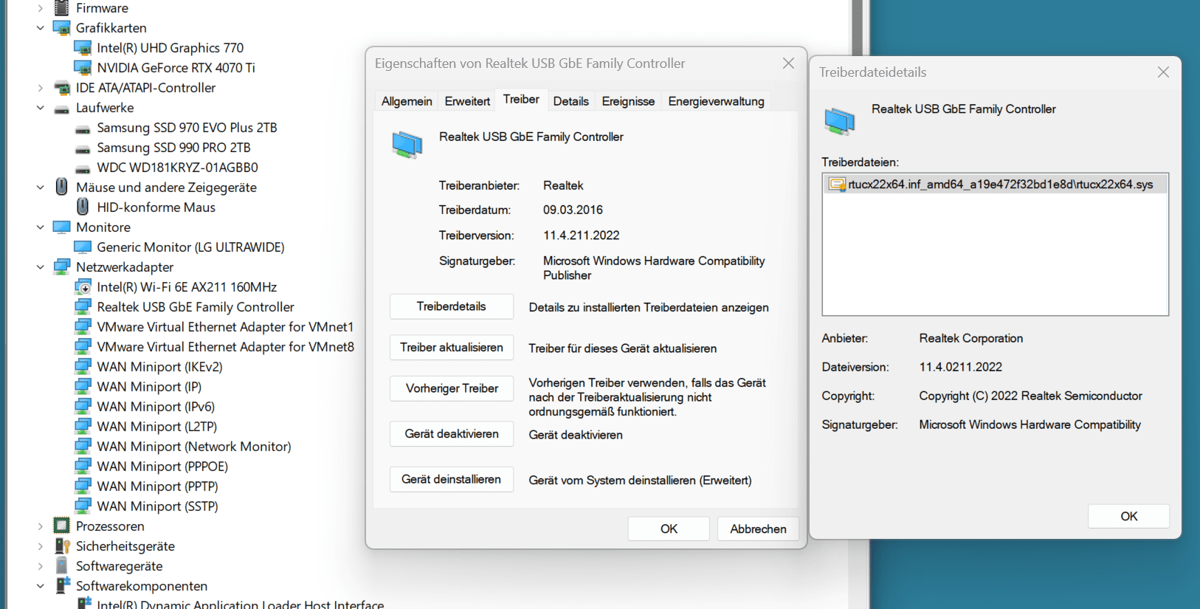The image size is (1200, 609).
Task: Click the network adapter icon in the Eigenschaften dialog
Action: pos(407,145)
